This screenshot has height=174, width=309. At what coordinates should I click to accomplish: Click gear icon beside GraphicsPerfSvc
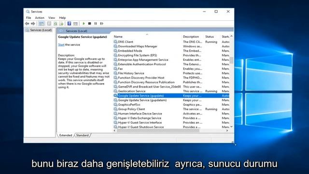115,104
